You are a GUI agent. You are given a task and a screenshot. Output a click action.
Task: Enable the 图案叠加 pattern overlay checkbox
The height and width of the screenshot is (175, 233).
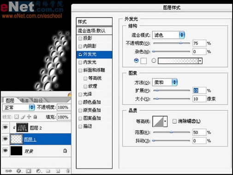pyautogui.click(x=80, y=118)
